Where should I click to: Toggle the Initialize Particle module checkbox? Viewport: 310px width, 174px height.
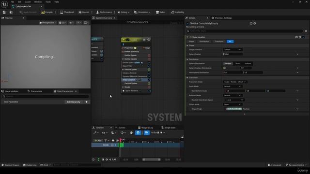(149, 73)
